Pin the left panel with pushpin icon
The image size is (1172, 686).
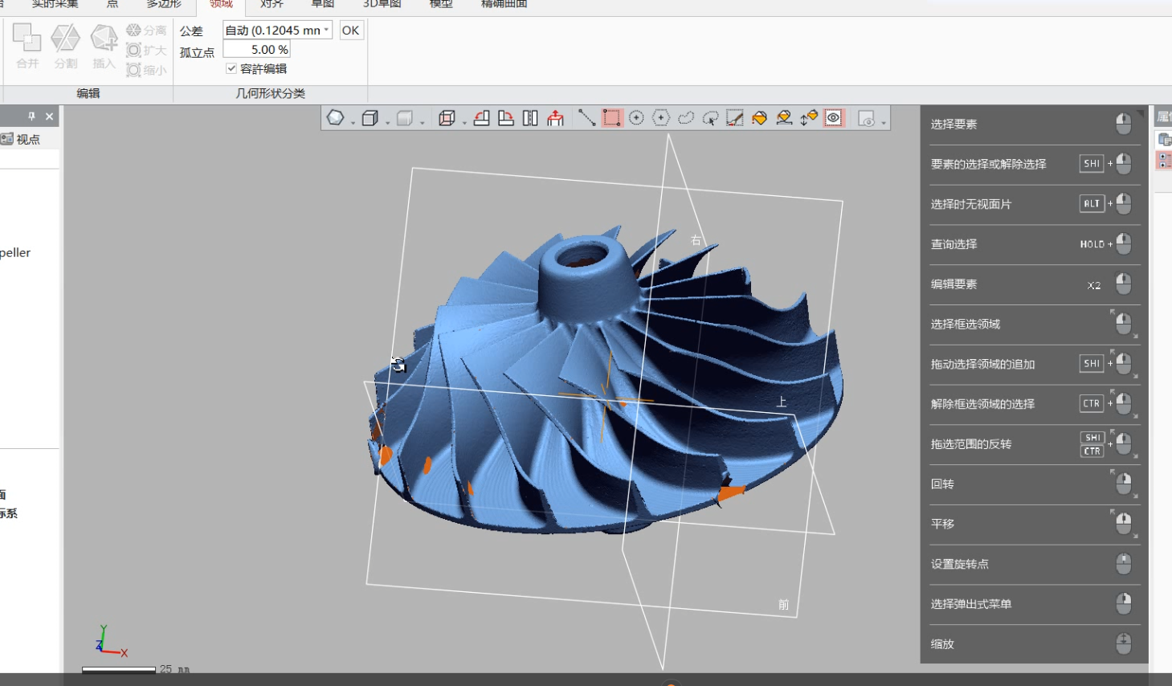32,116
